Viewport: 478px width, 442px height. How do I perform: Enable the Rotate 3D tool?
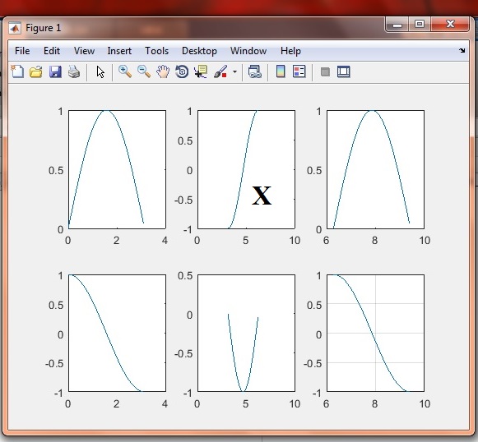point(182,71)
